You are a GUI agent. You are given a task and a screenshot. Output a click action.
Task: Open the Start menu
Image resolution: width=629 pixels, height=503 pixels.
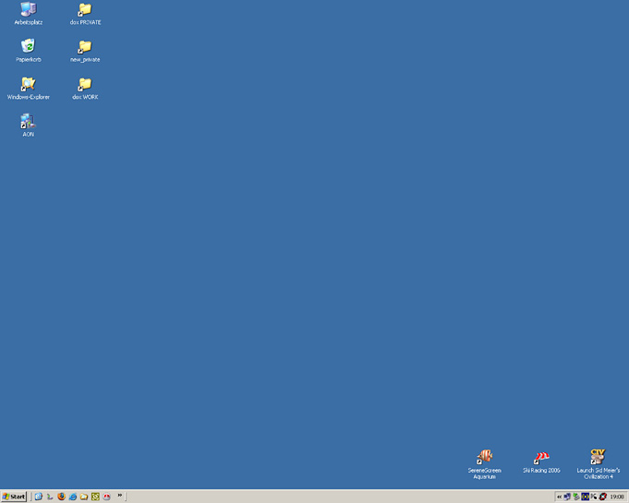pyautogui.click(x=14, y=496)
